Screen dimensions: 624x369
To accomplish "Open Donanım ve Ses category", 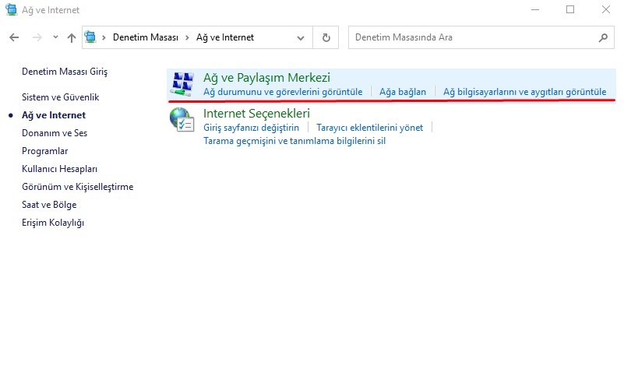I will [55, 133].
